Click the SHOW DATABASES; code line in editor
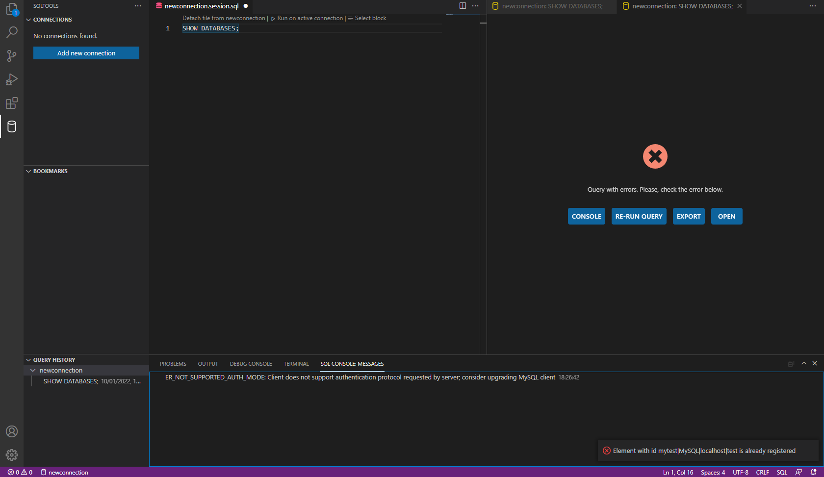 210,28
